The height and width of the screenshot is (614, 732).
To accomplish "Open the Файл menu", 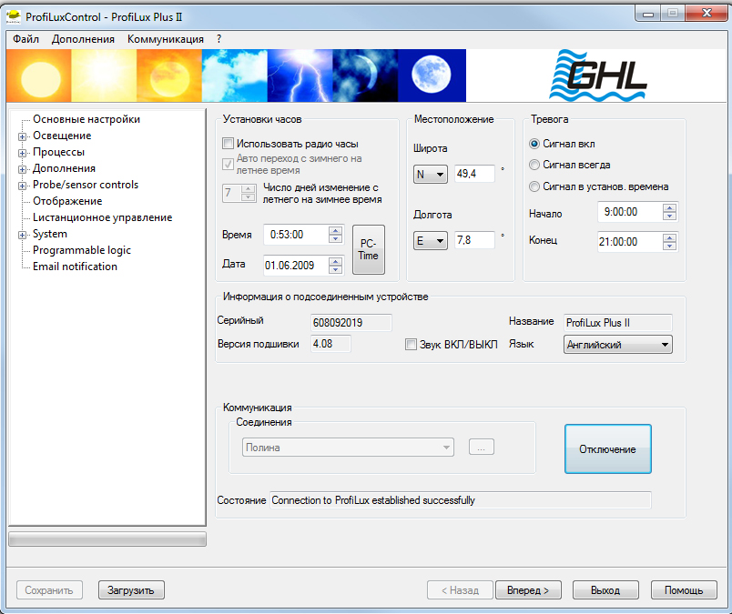I will 25,39.
